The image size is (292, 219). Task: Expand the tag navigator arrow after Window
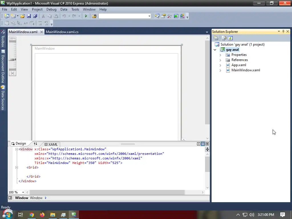click(x=46, y=198)
